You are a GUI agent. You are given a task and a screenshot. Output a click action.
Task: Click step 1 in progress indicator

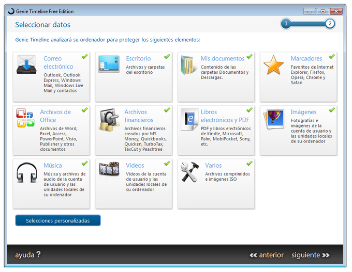point(286,24)
